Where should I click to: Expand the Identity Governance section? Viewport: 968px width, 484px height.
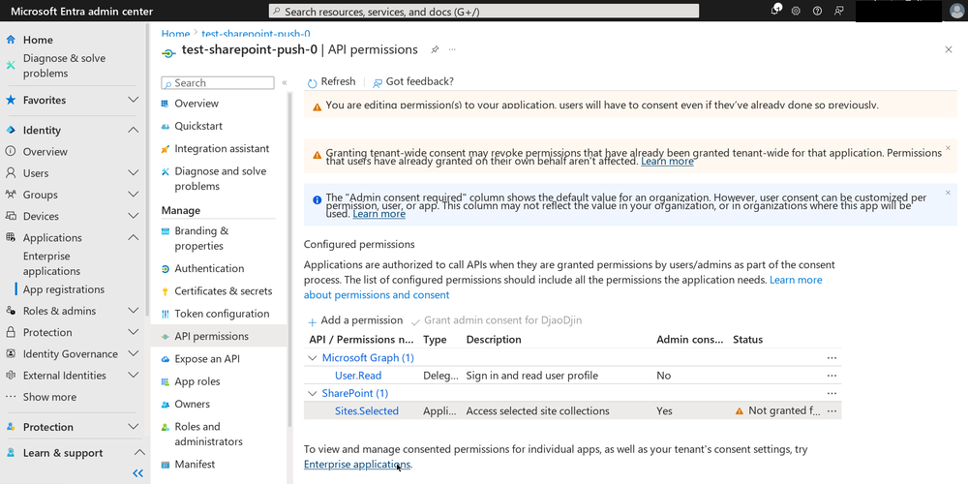134,353
